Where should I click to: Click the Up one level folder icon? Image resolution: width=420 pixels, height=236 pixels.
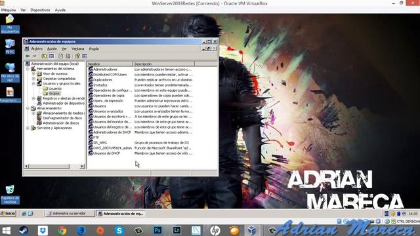[44, 56]
